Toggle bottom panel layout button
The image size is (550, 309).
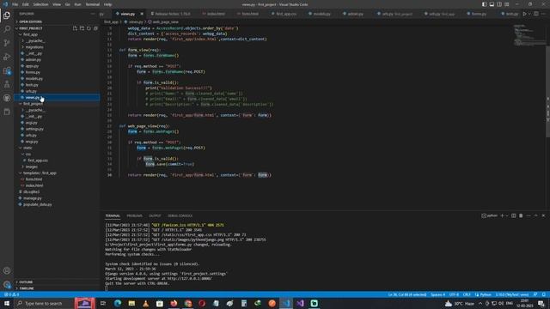[492, 4]
